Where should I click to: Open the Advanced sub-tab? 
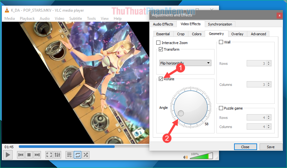258,34
